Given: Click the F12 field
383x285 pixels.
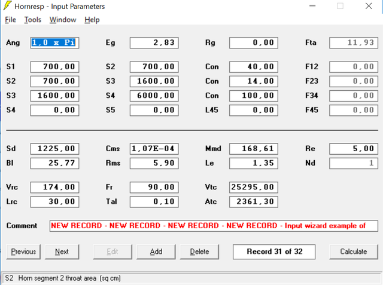Looking at the screenshot, I should click(354, 67).
